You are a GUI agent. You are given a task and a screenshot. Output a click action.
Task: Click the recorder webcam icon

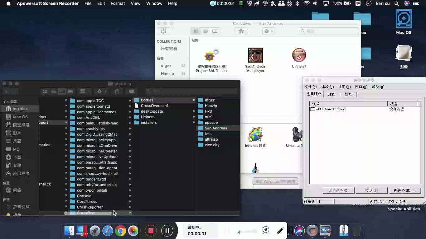point(266,230)
